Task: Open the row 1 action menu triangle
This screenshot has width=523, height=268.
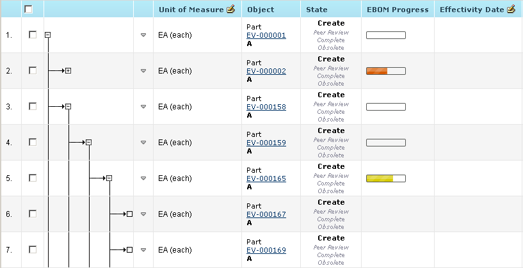Action: (143, 35)
